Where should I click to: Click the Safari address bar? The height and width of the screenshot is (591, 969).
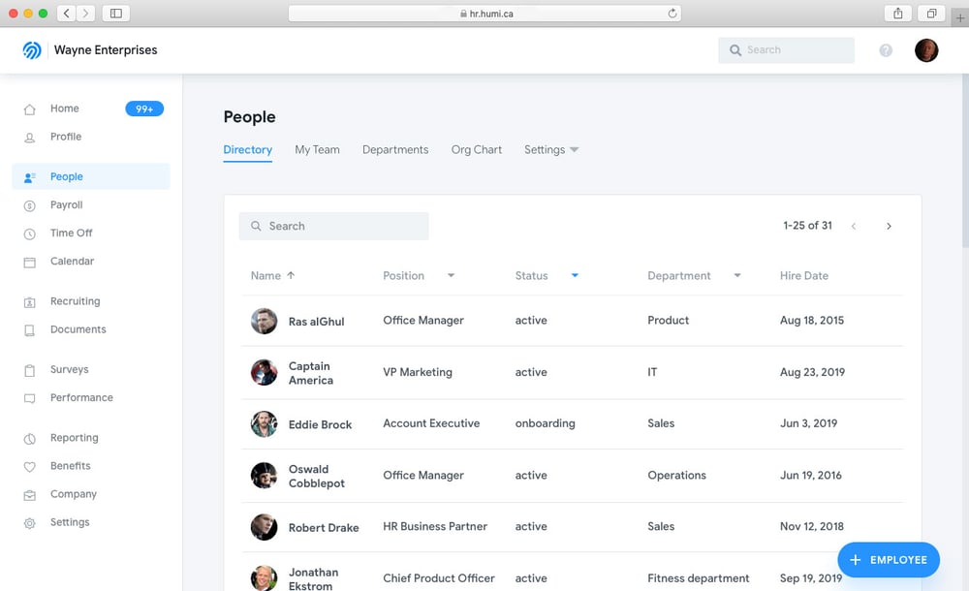[484, 13]
